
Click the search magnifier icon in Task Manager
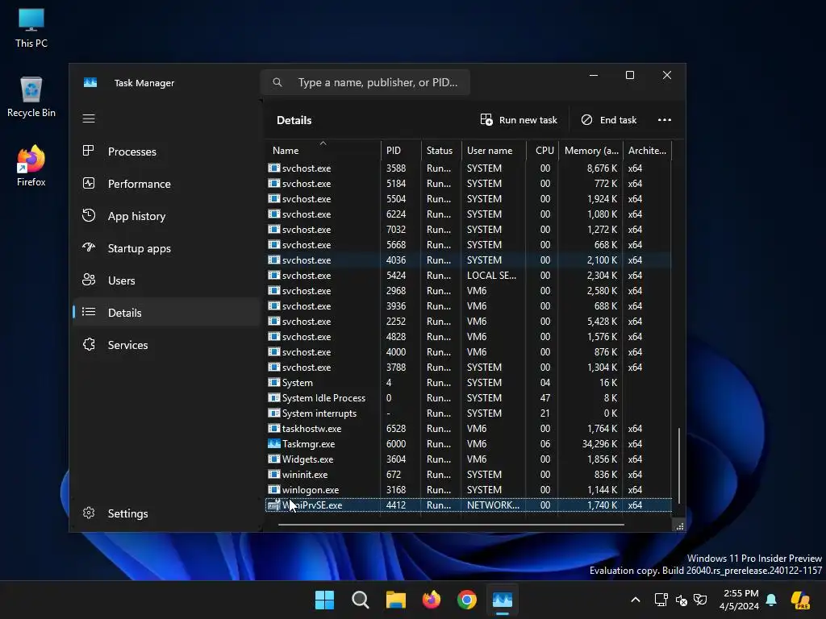coord(277,82)
